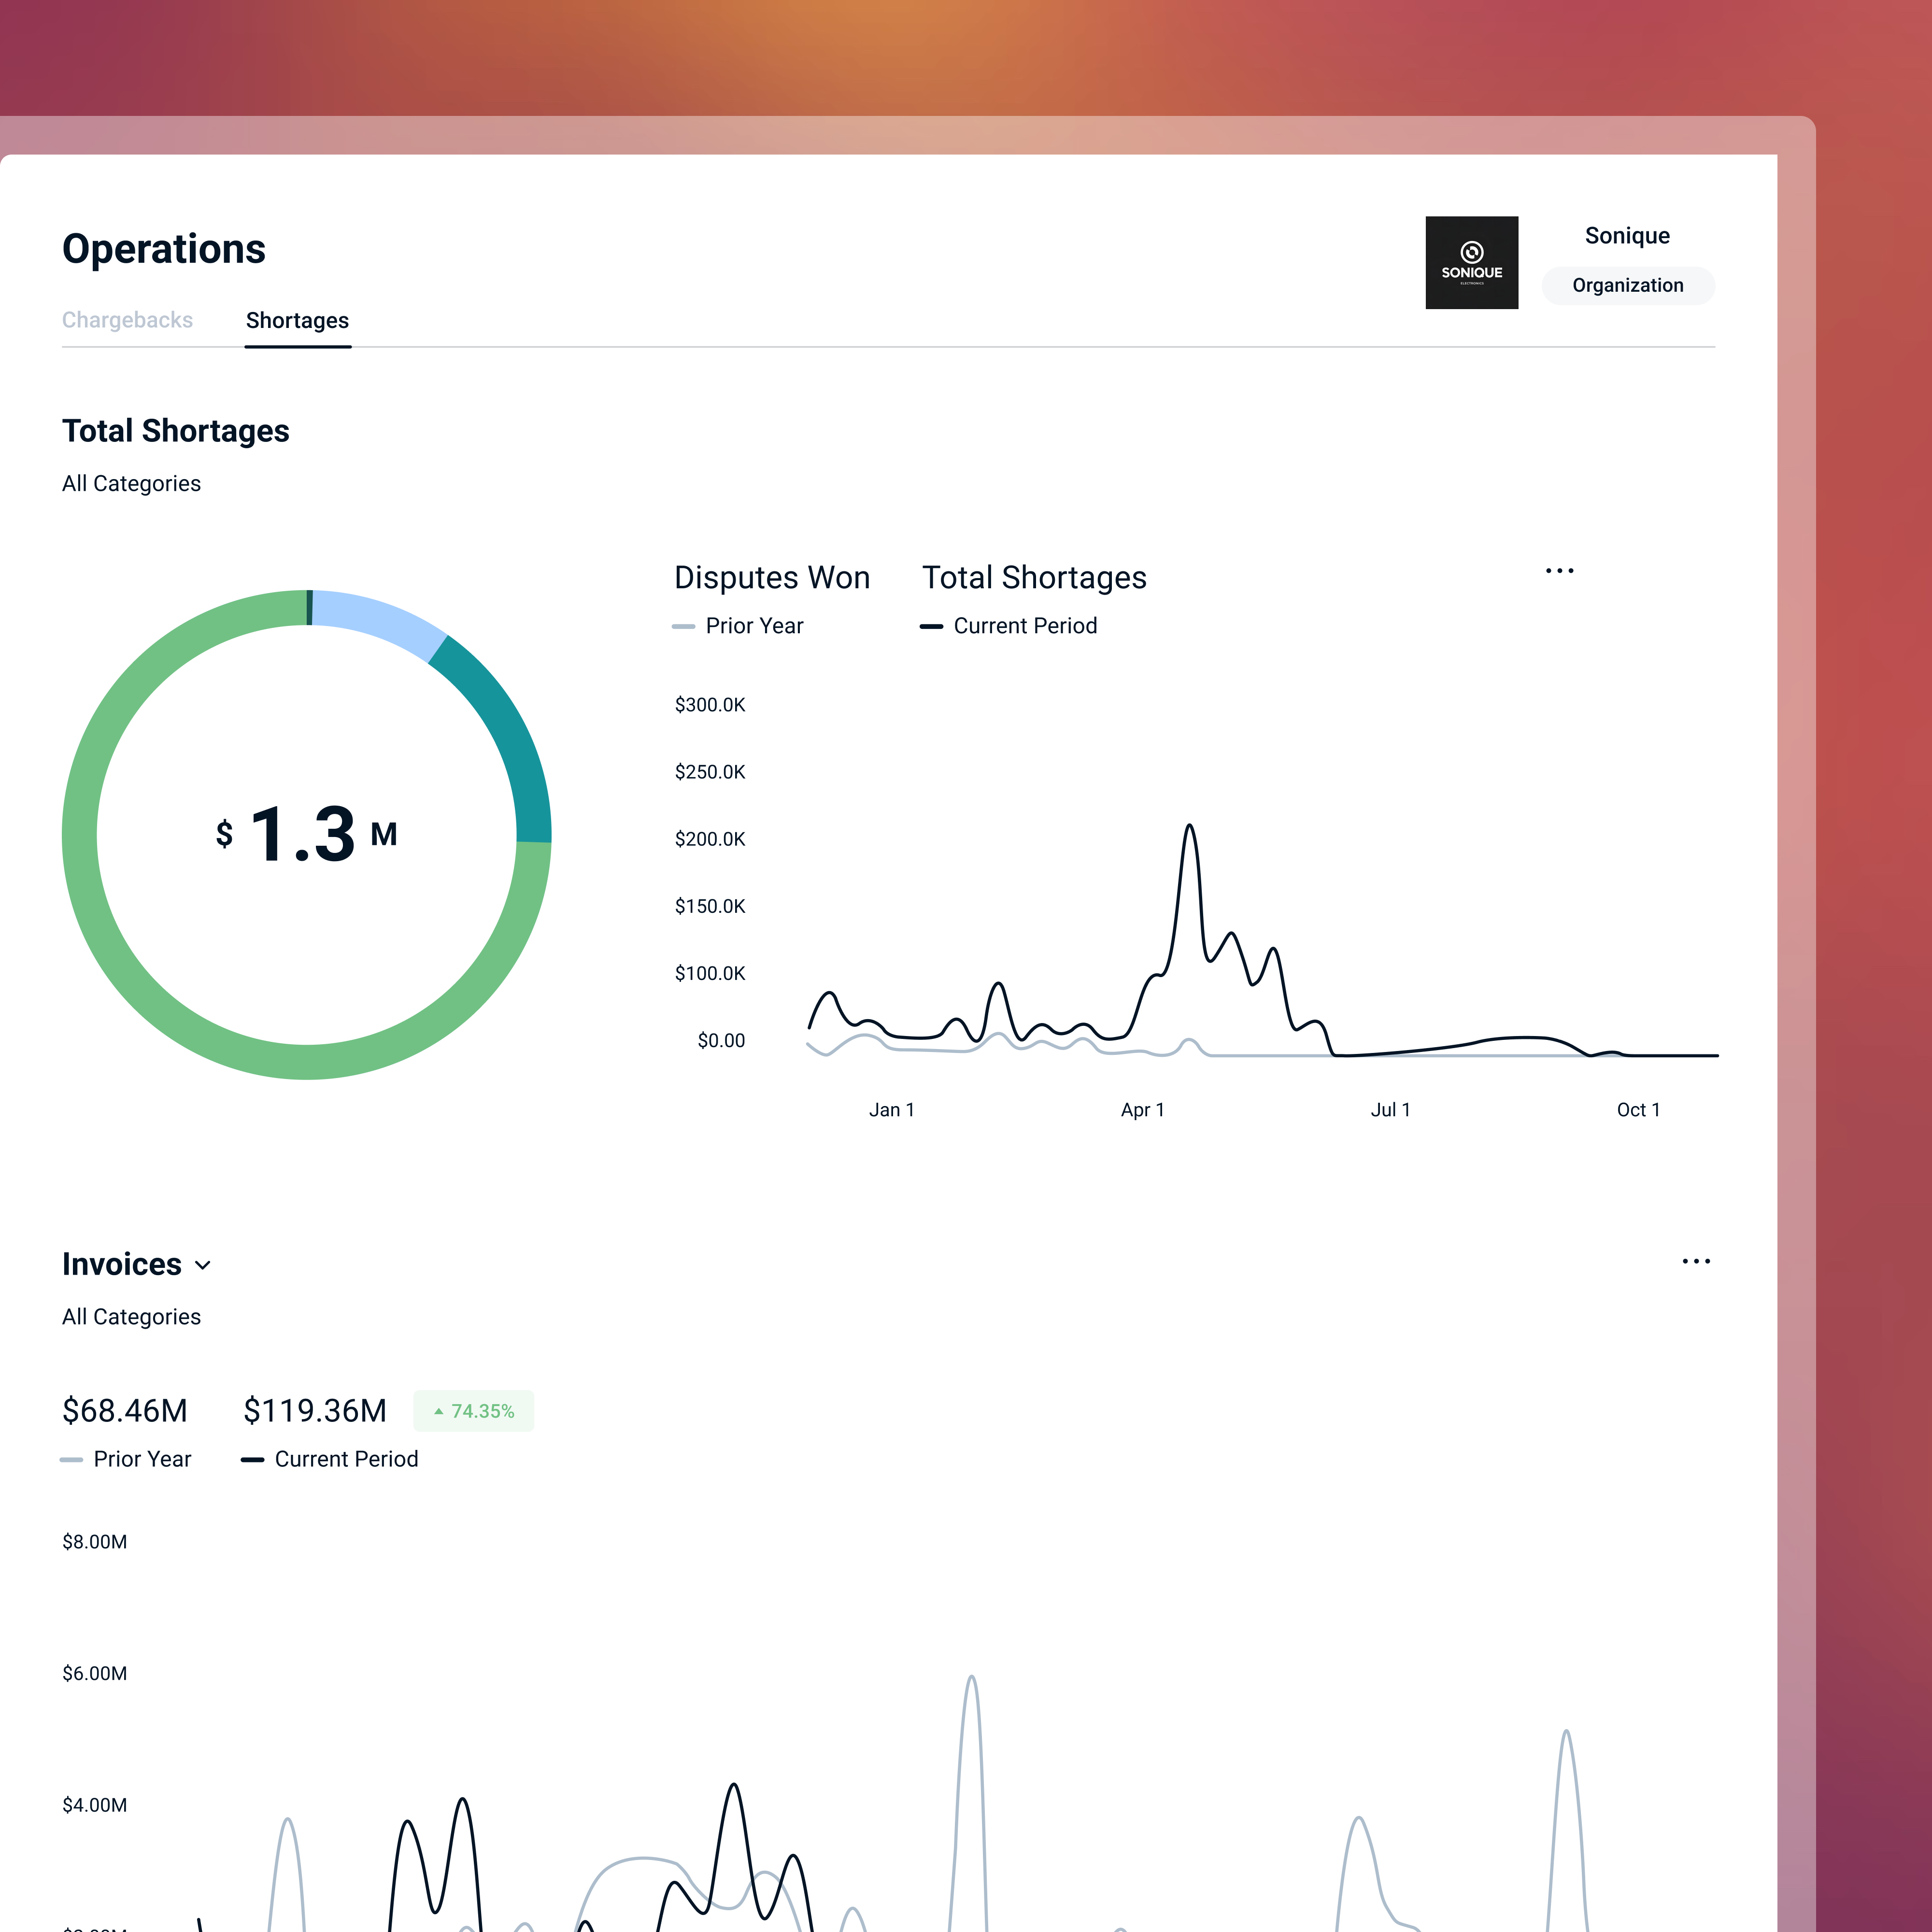The image size is (1932, 1932).
Task: Click the Organization badge button
Action: (x=1627, y=285)
